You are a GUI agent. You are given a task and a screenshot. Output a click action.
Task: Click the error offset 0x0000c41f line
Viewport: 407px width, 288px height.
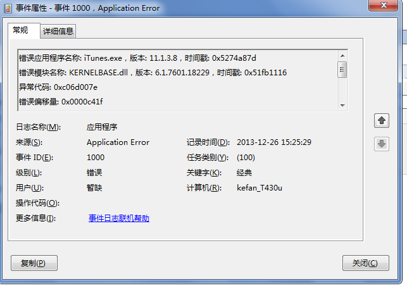(x=61, y=102)
